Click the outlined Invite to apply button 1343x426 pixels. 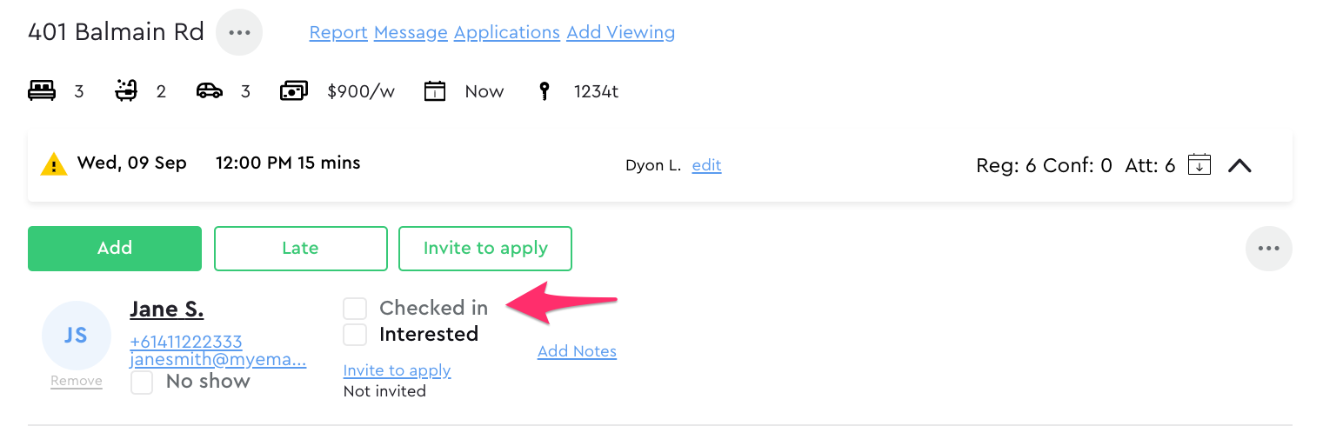(485, 249)
